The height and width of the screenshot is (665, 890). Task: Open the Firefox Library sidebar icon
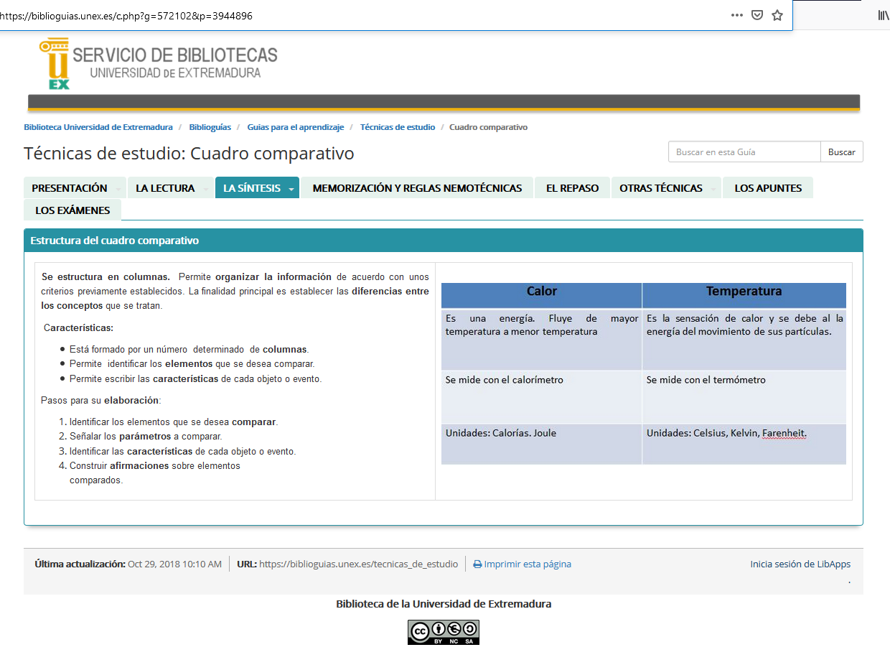(884, 14)
